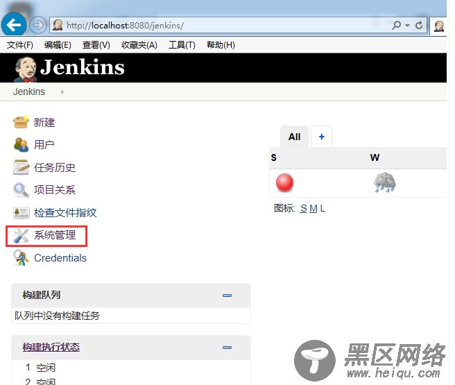Open the 用户 link

pos(44,144)
